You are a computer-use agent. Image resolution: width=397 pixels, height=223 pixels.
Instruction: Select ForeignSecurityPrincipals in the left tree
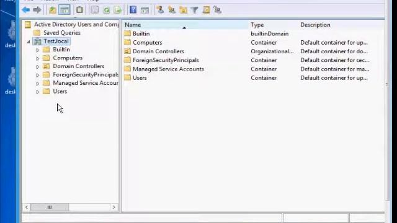pos(86,74)
